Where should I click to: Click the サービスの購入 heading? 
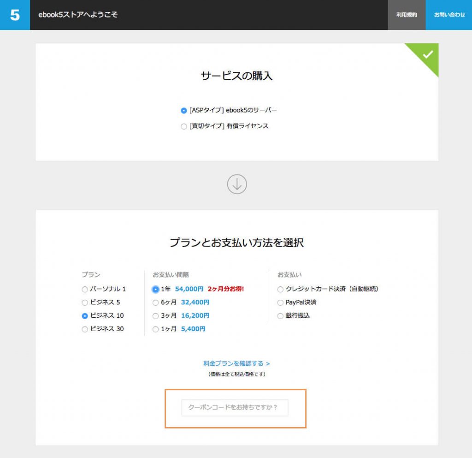236,76
